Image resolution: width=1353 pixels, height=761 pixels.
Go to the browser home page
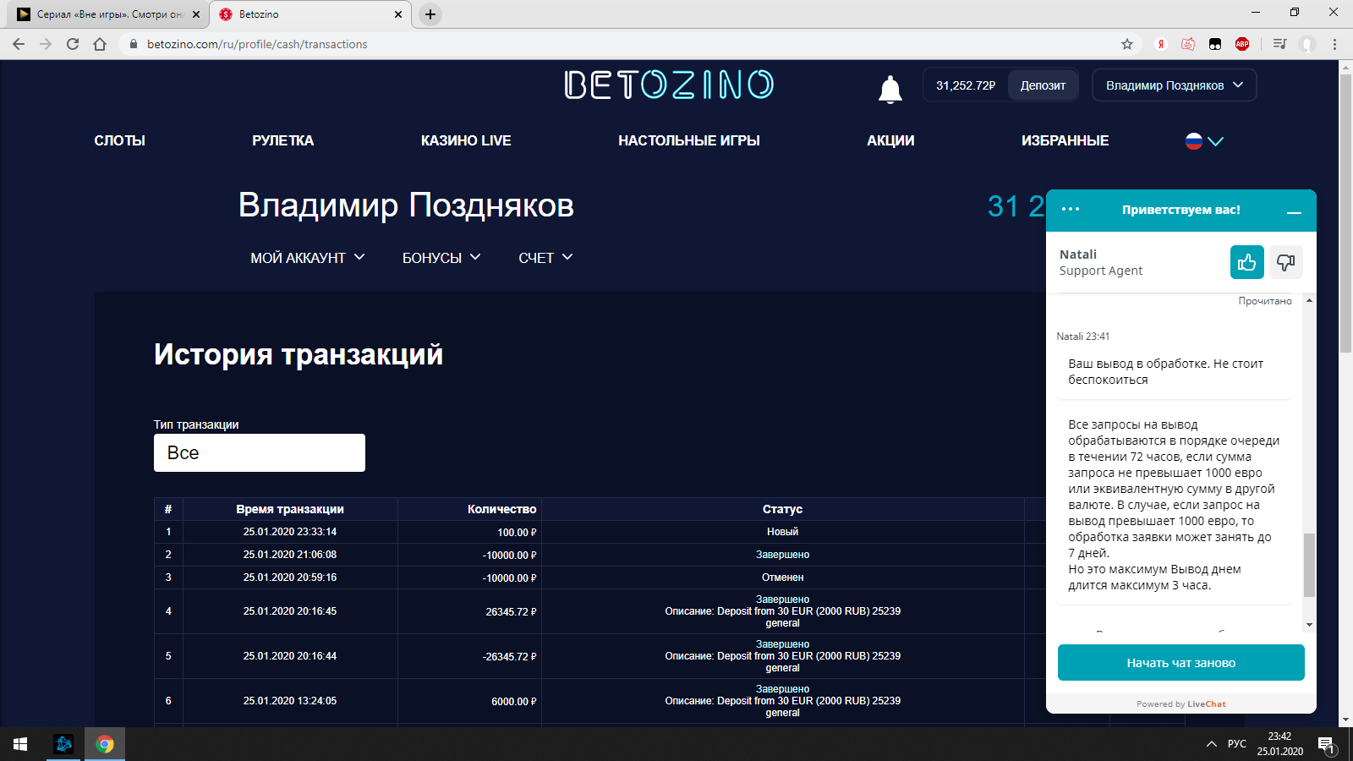pos(100,44)
